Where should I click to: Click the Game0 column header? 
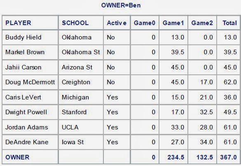[x=145, y=23]
